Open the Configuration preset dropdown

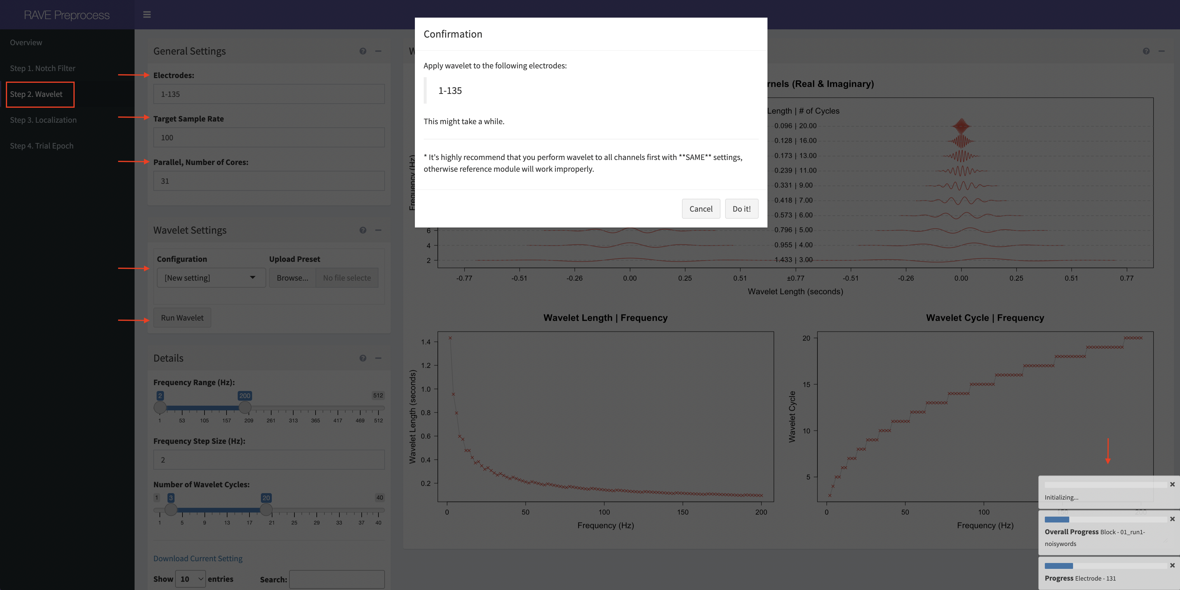(x=211, y=278)
